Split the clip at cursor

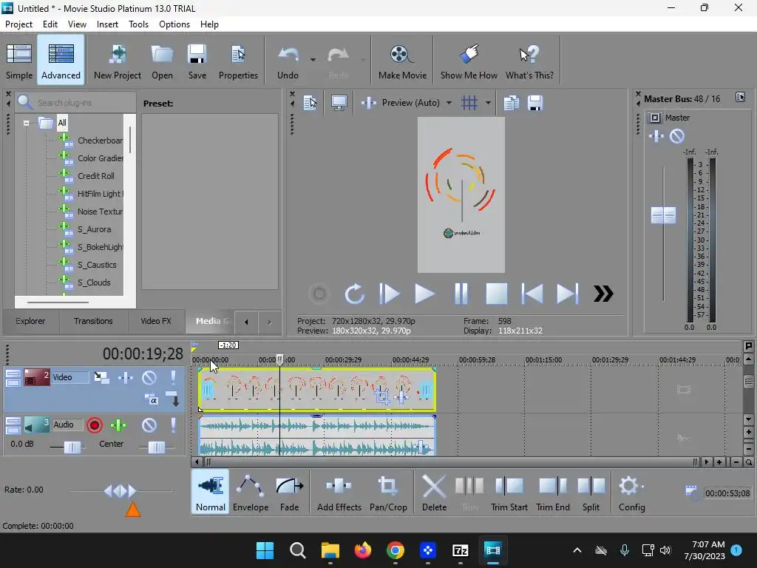591,492
